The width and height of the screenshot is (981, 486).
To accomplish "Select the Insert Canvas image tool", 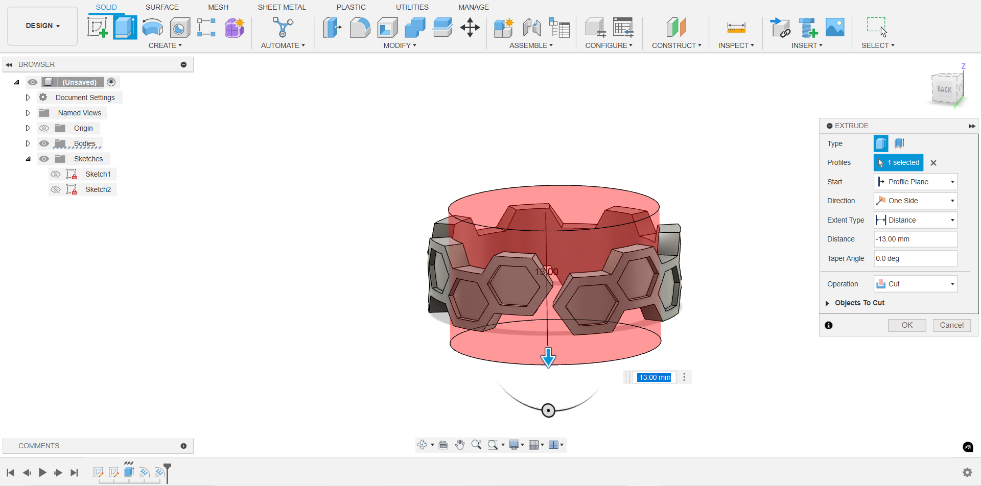I will coord(835,27).
